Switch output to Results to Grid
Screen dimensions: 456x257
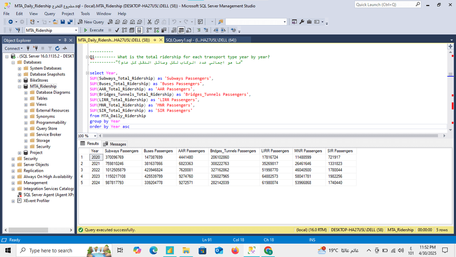(181, 30)
